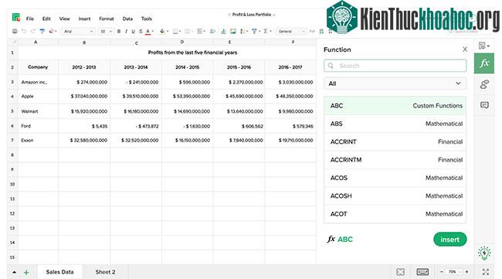Open the cell borders dropdown
The width and height of the screenshot is (502, 279).
[177, 32]
